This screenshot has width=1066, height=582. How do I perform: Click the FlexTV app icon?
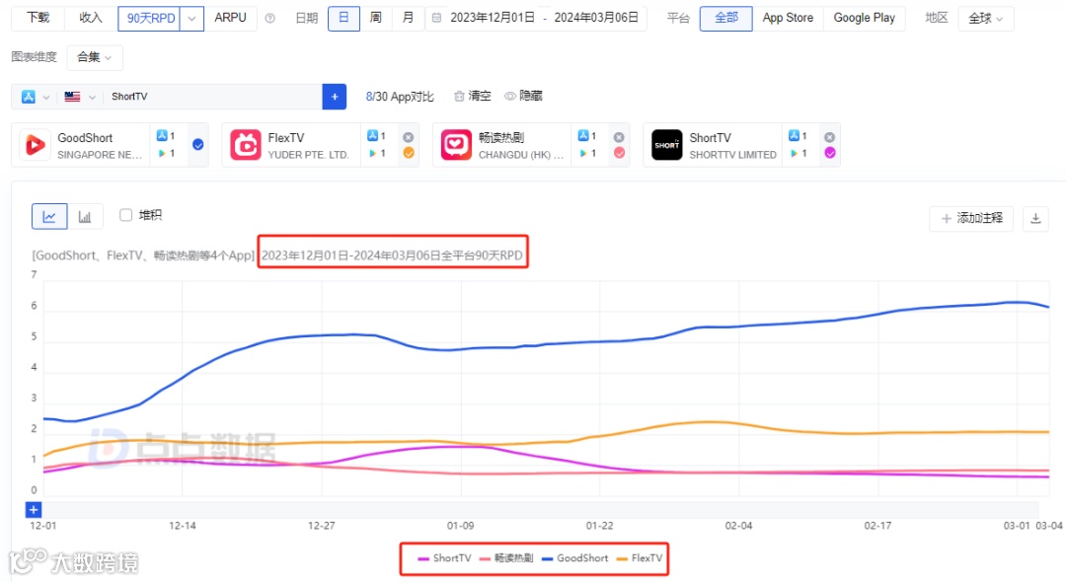[x=246, y=145]
